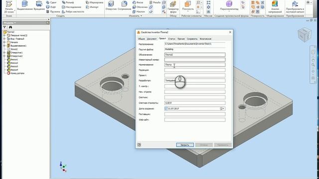Toggle the Дата создания checkbox

click(166, 109)
